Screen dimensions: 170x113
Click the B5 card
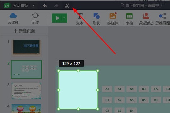[144, 100]
